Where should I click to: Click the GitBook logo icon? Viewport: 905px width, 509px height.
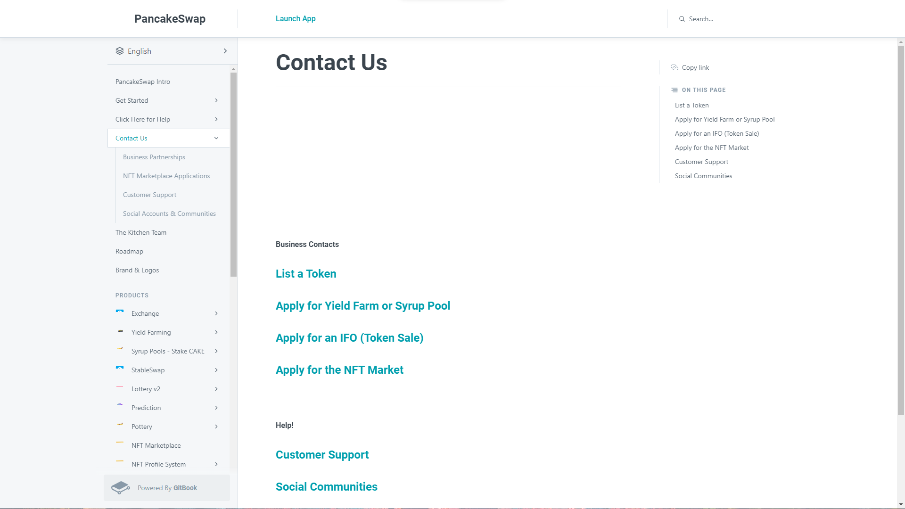click(x=121, y=488)
